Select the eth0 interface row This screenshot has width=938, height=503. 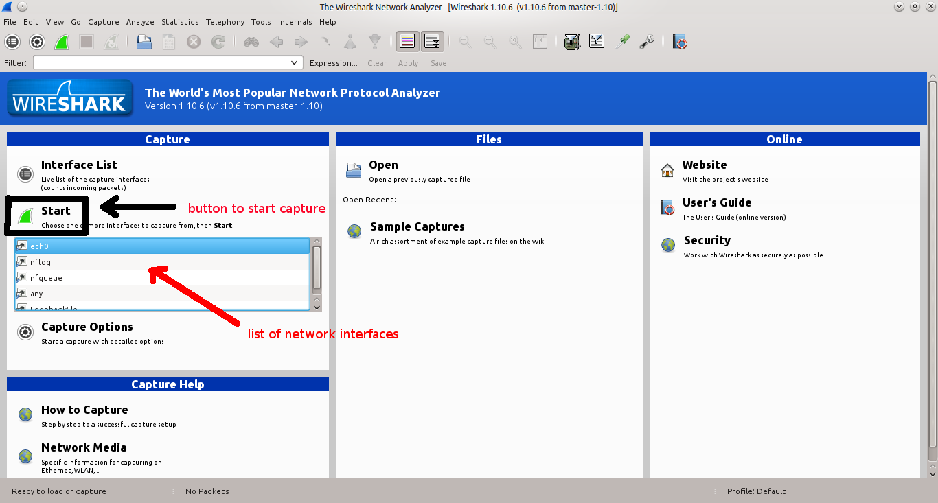point(162,246)
